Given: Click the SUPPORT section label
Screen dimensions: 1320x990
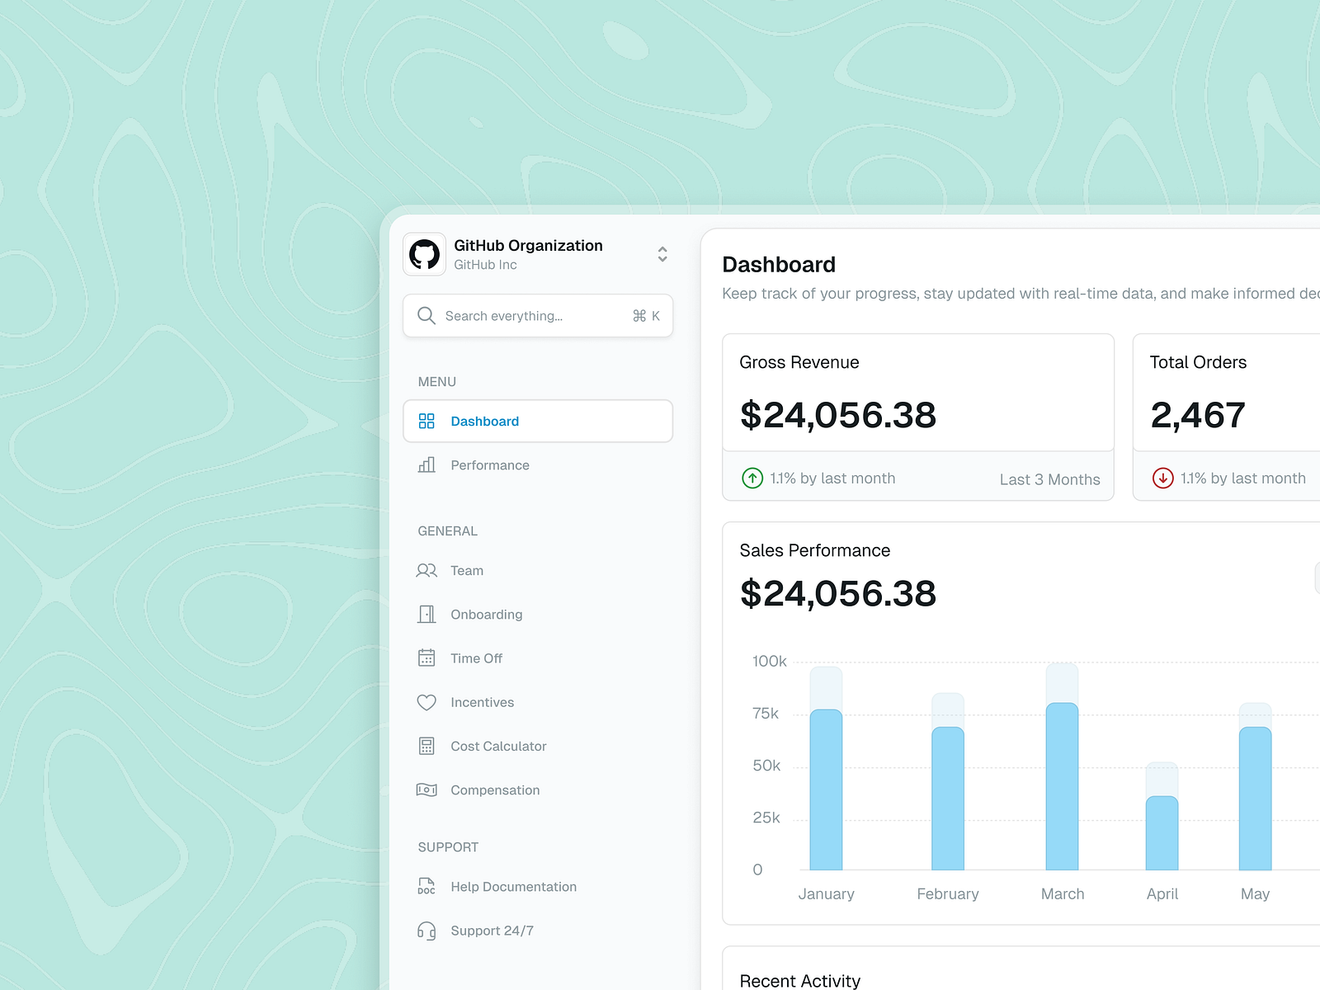Looking at the screenshot, I should coord(448,847).
